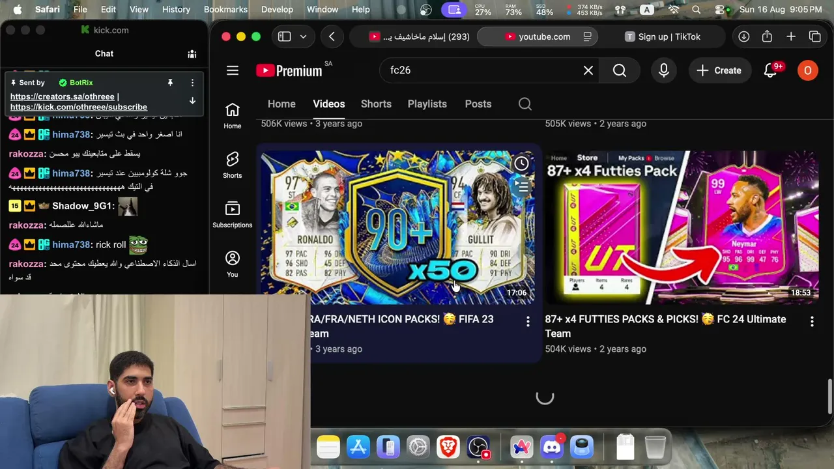Open BotRix pinned message options

point(192,83)
